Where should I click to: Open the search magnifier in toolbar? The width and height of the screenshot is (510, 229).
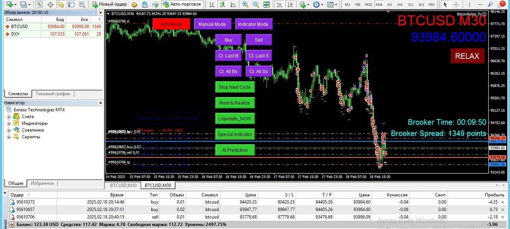pyautogui.click(x=490, y=4)
